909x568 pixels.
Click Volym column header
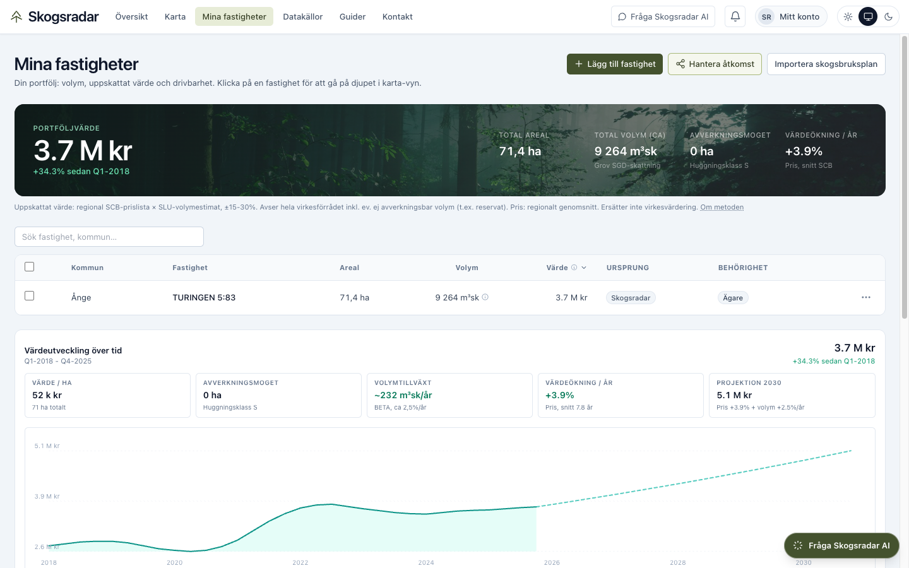[467, 268]
